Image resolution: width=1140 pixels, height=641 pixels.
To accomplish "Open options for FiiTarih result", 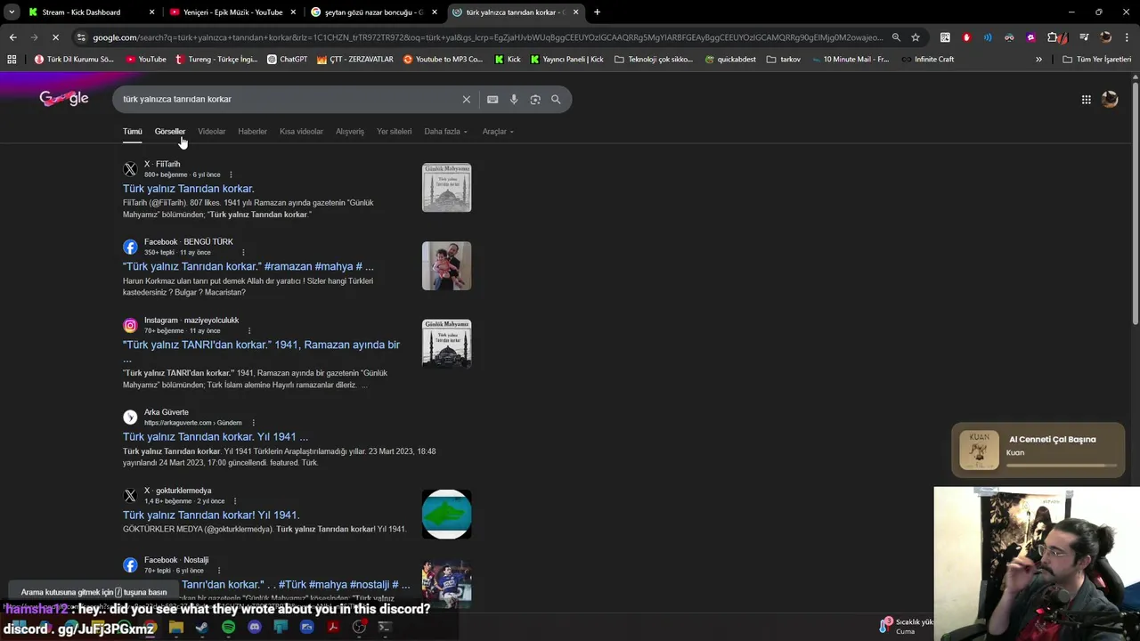I will [x=231, y=175].
